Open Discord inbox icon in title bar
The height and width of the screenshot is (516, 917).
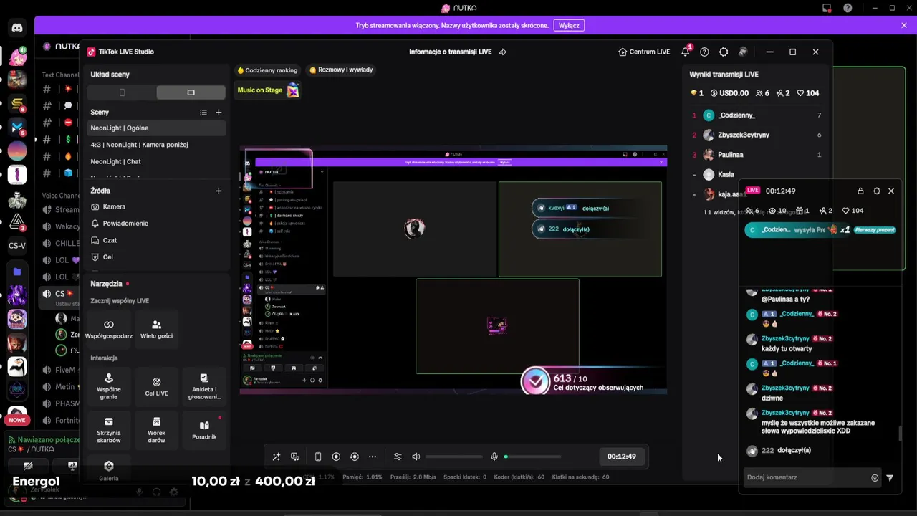(827, 8)
